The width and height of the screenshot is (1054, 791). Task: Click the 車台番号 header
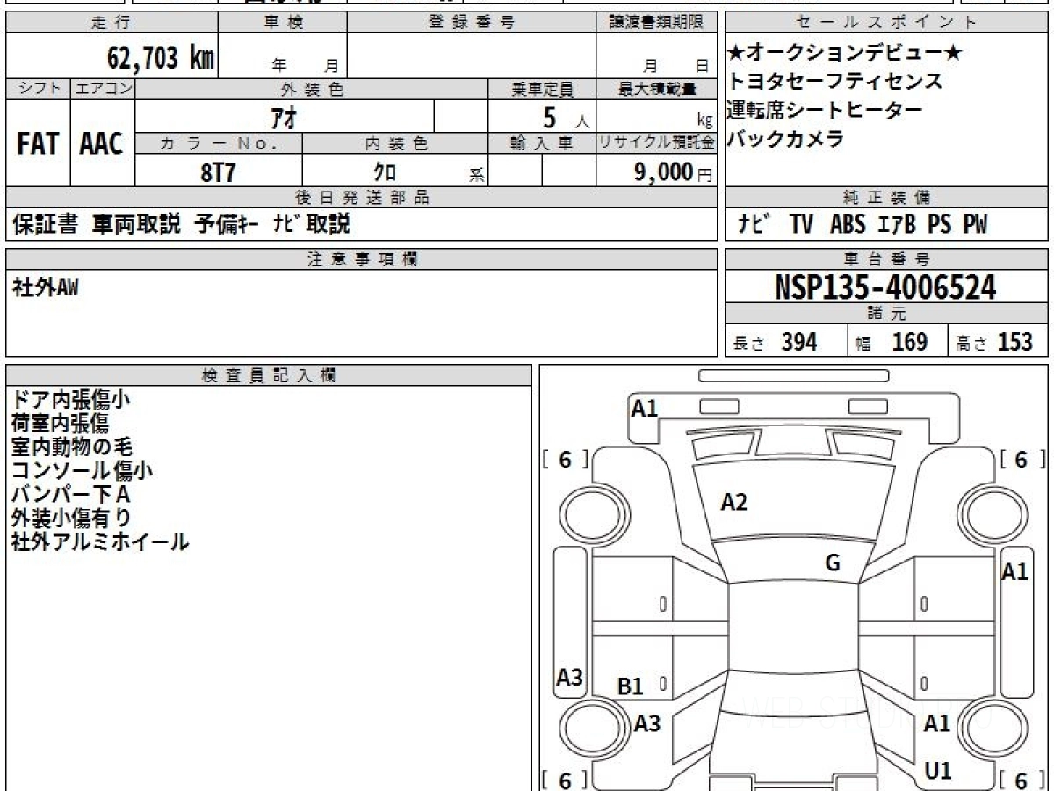tap(887, 259)
